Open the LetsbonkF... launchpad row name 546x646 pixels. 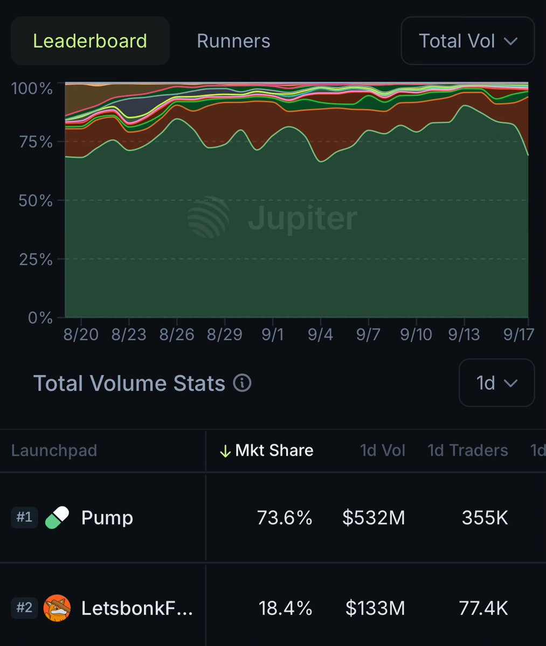(x=137, y=608)
